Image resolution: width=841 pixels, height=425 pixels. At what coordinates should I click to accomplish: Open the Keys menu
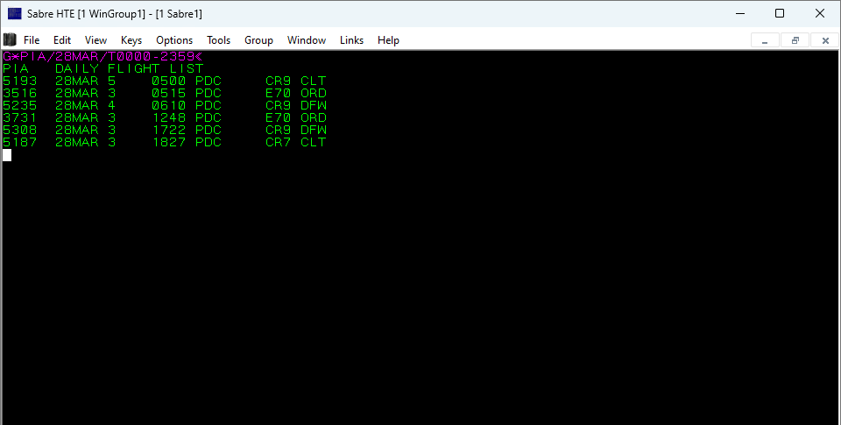pos(131,40)
